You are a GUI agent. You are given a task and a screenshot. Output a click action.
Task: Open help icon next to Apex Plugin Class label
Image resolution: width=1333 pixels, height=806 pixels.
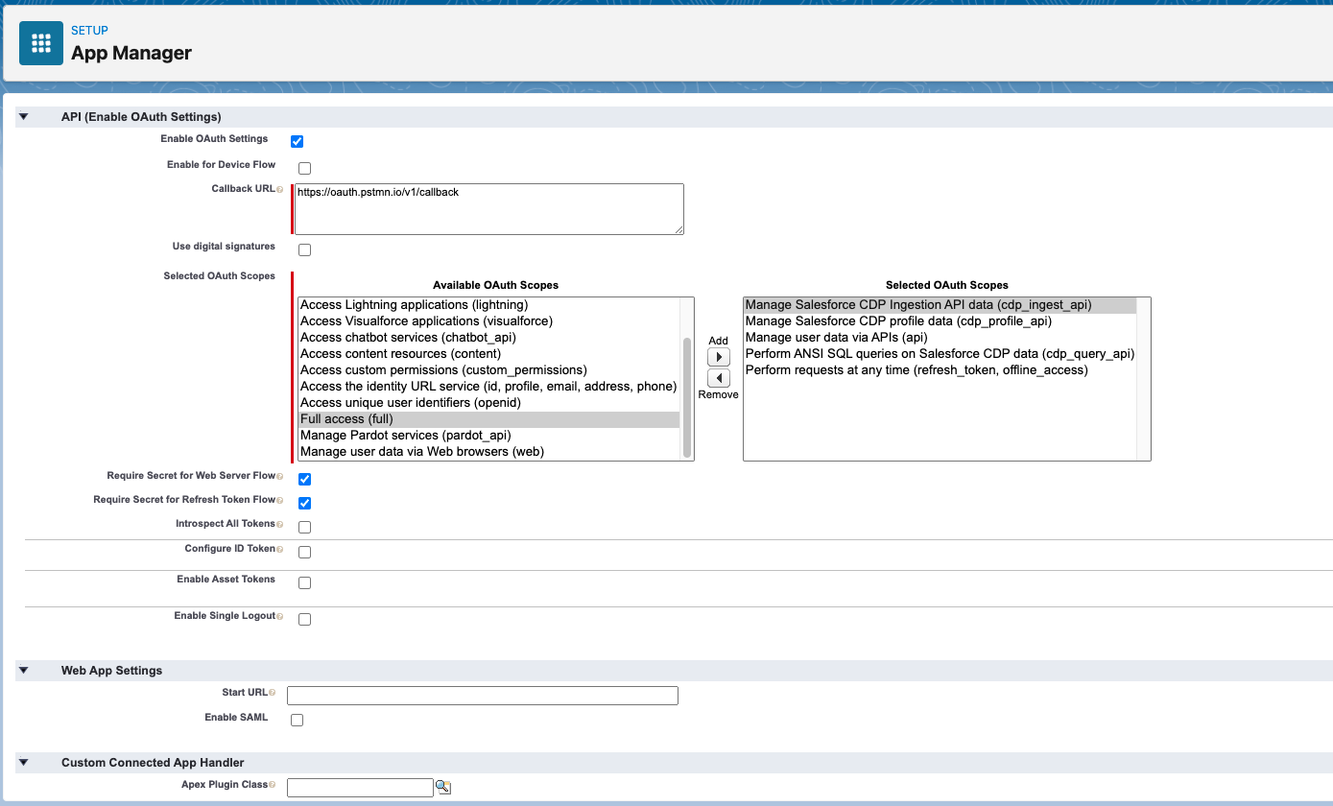[x=273, y=785]
